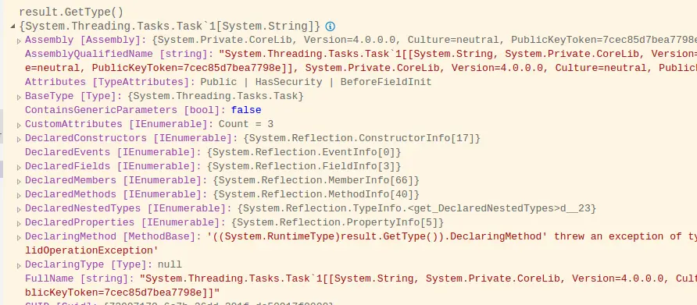Expand DeclaredFields node

click(19, 168)
